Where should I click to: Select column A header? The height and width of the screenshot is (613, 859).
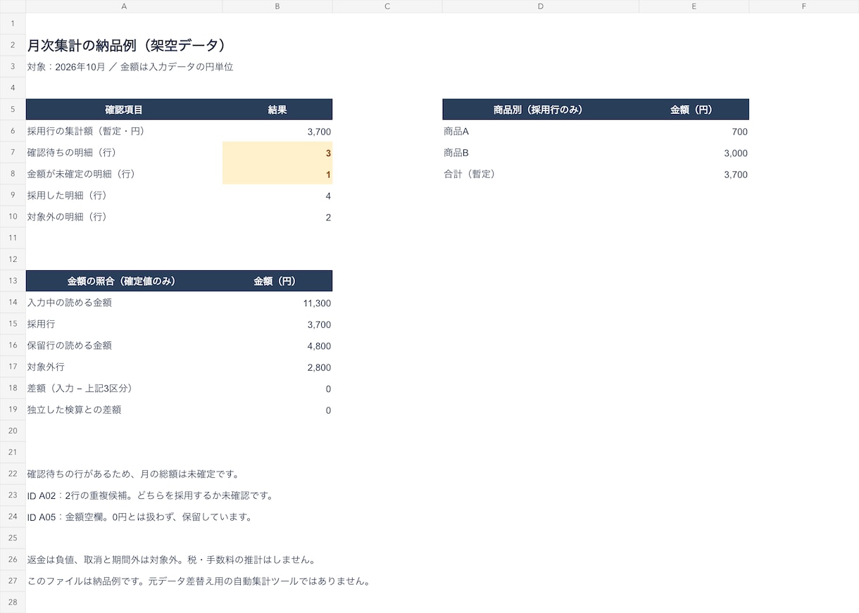(x=124, y=6)
